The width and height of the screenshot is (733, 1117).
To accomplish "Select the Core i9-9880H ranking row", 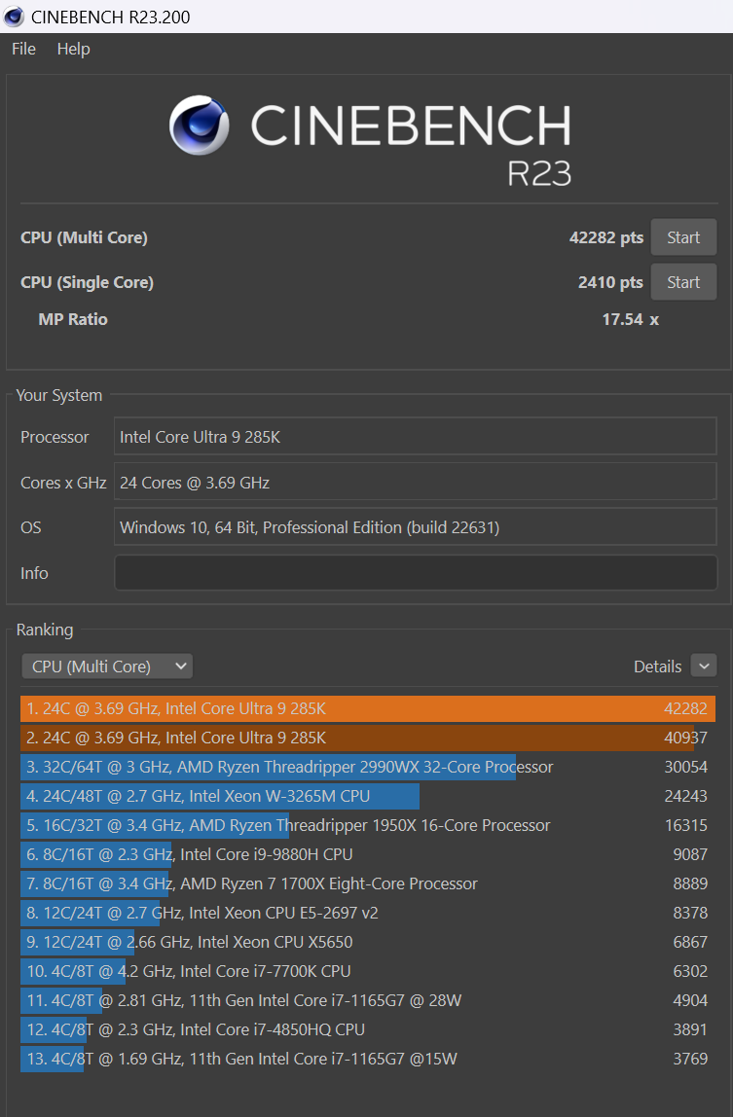I will pyautogui.click(x=367, y=854).
